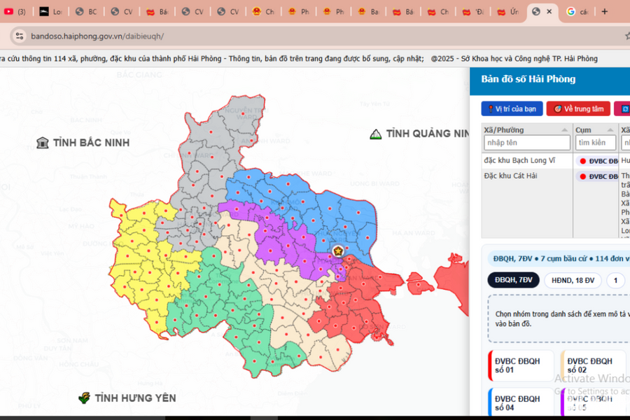Click the pink refresh icon button

click(x=624, y=109)
